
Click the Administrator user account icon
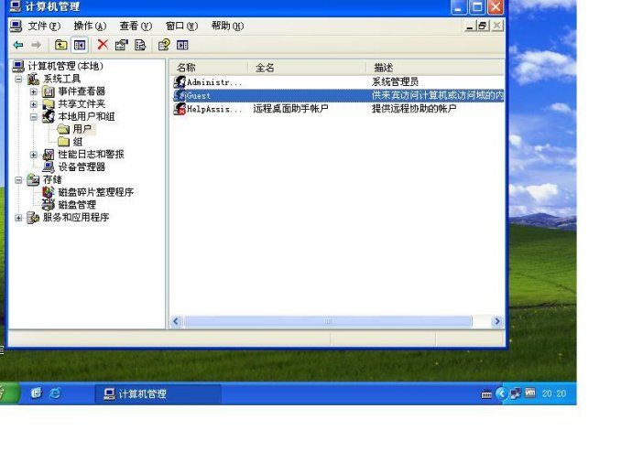180,82
